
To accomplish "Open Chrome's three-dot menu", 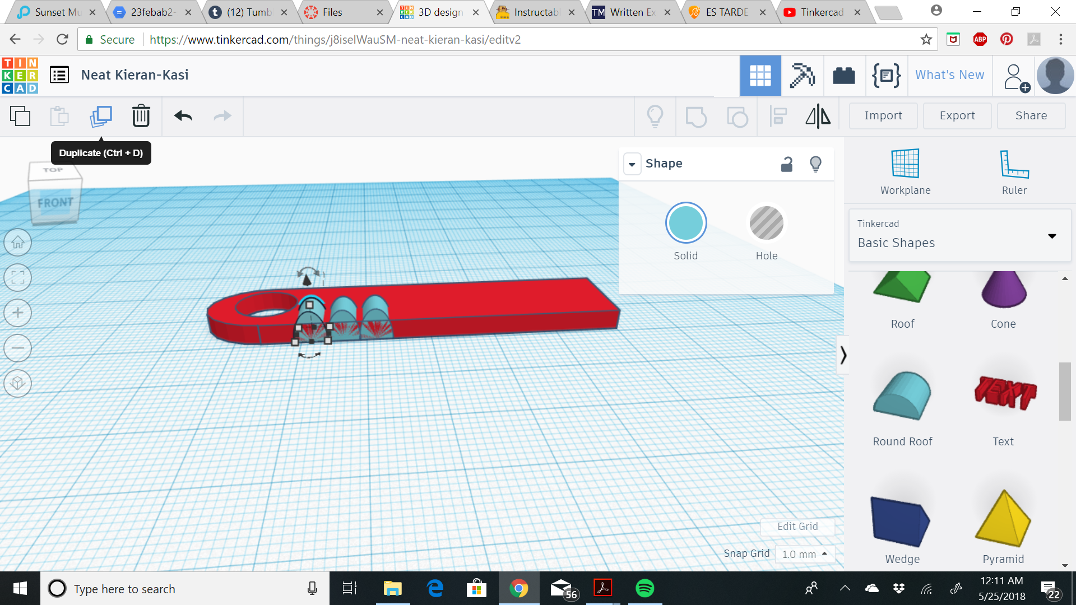I will [1060, 39].
